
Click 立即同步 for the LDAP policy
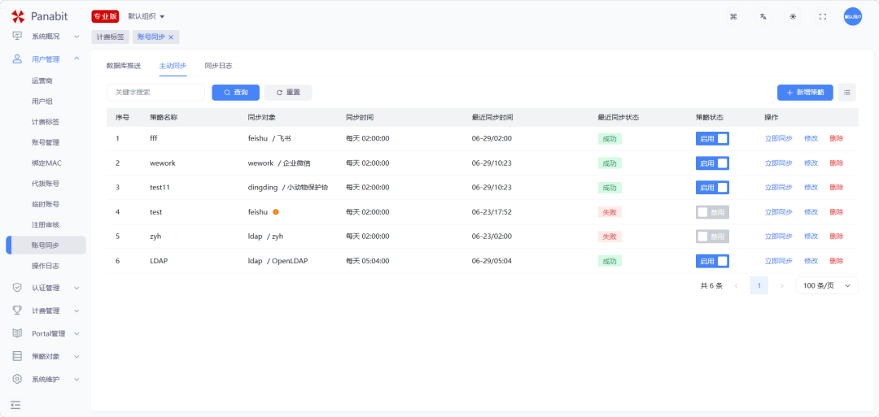pyautogui.click(x=779, y=261)
